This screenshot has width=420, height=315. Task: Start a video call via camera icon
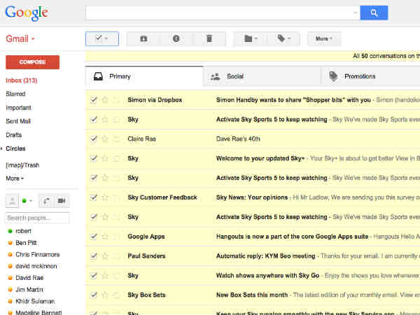coord(62,201)
